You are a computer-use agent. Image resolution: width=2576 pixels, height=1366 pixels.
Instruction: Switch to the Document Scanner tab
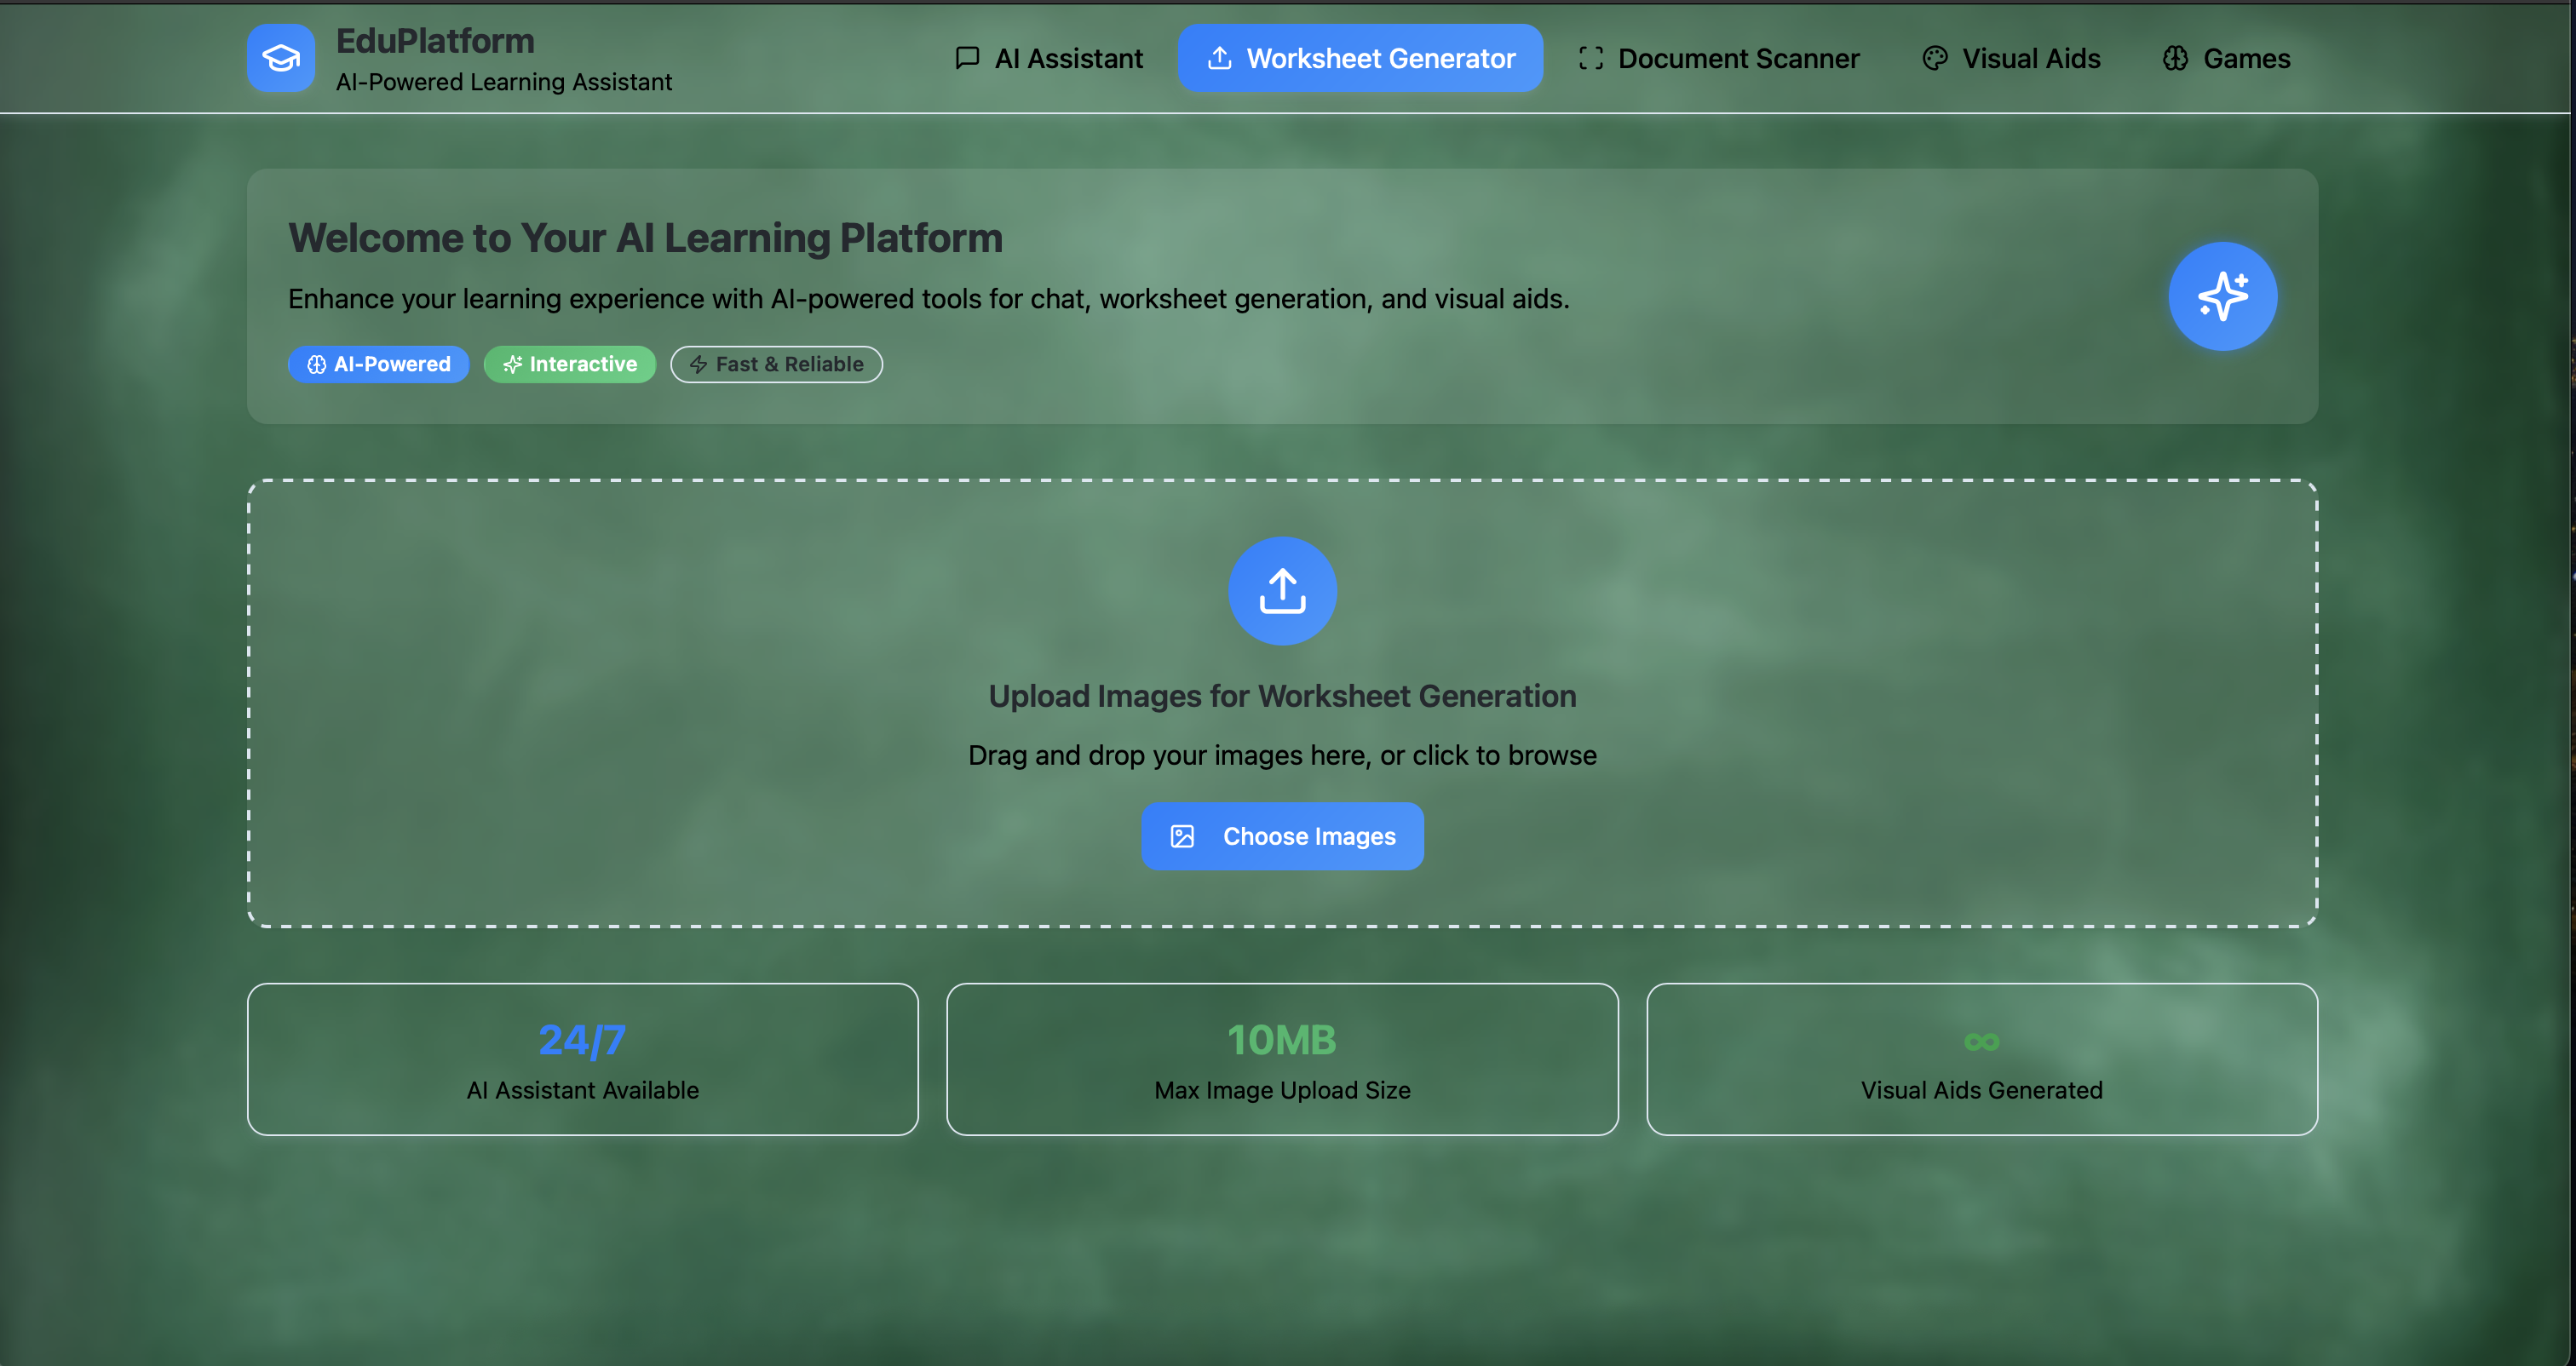point(1738,58)
